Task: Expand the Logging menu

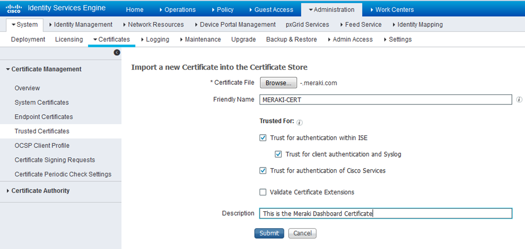Action: (154, 40)
